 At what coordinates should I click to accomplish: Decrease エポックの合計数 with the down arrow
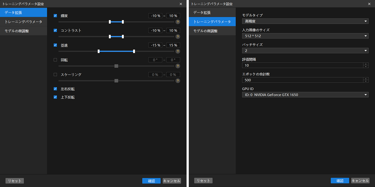click(x=366, y=81)
